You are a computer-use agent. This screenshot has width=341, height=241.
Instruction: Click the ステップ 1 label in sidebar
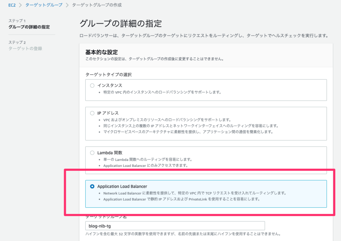click(17, 21)
